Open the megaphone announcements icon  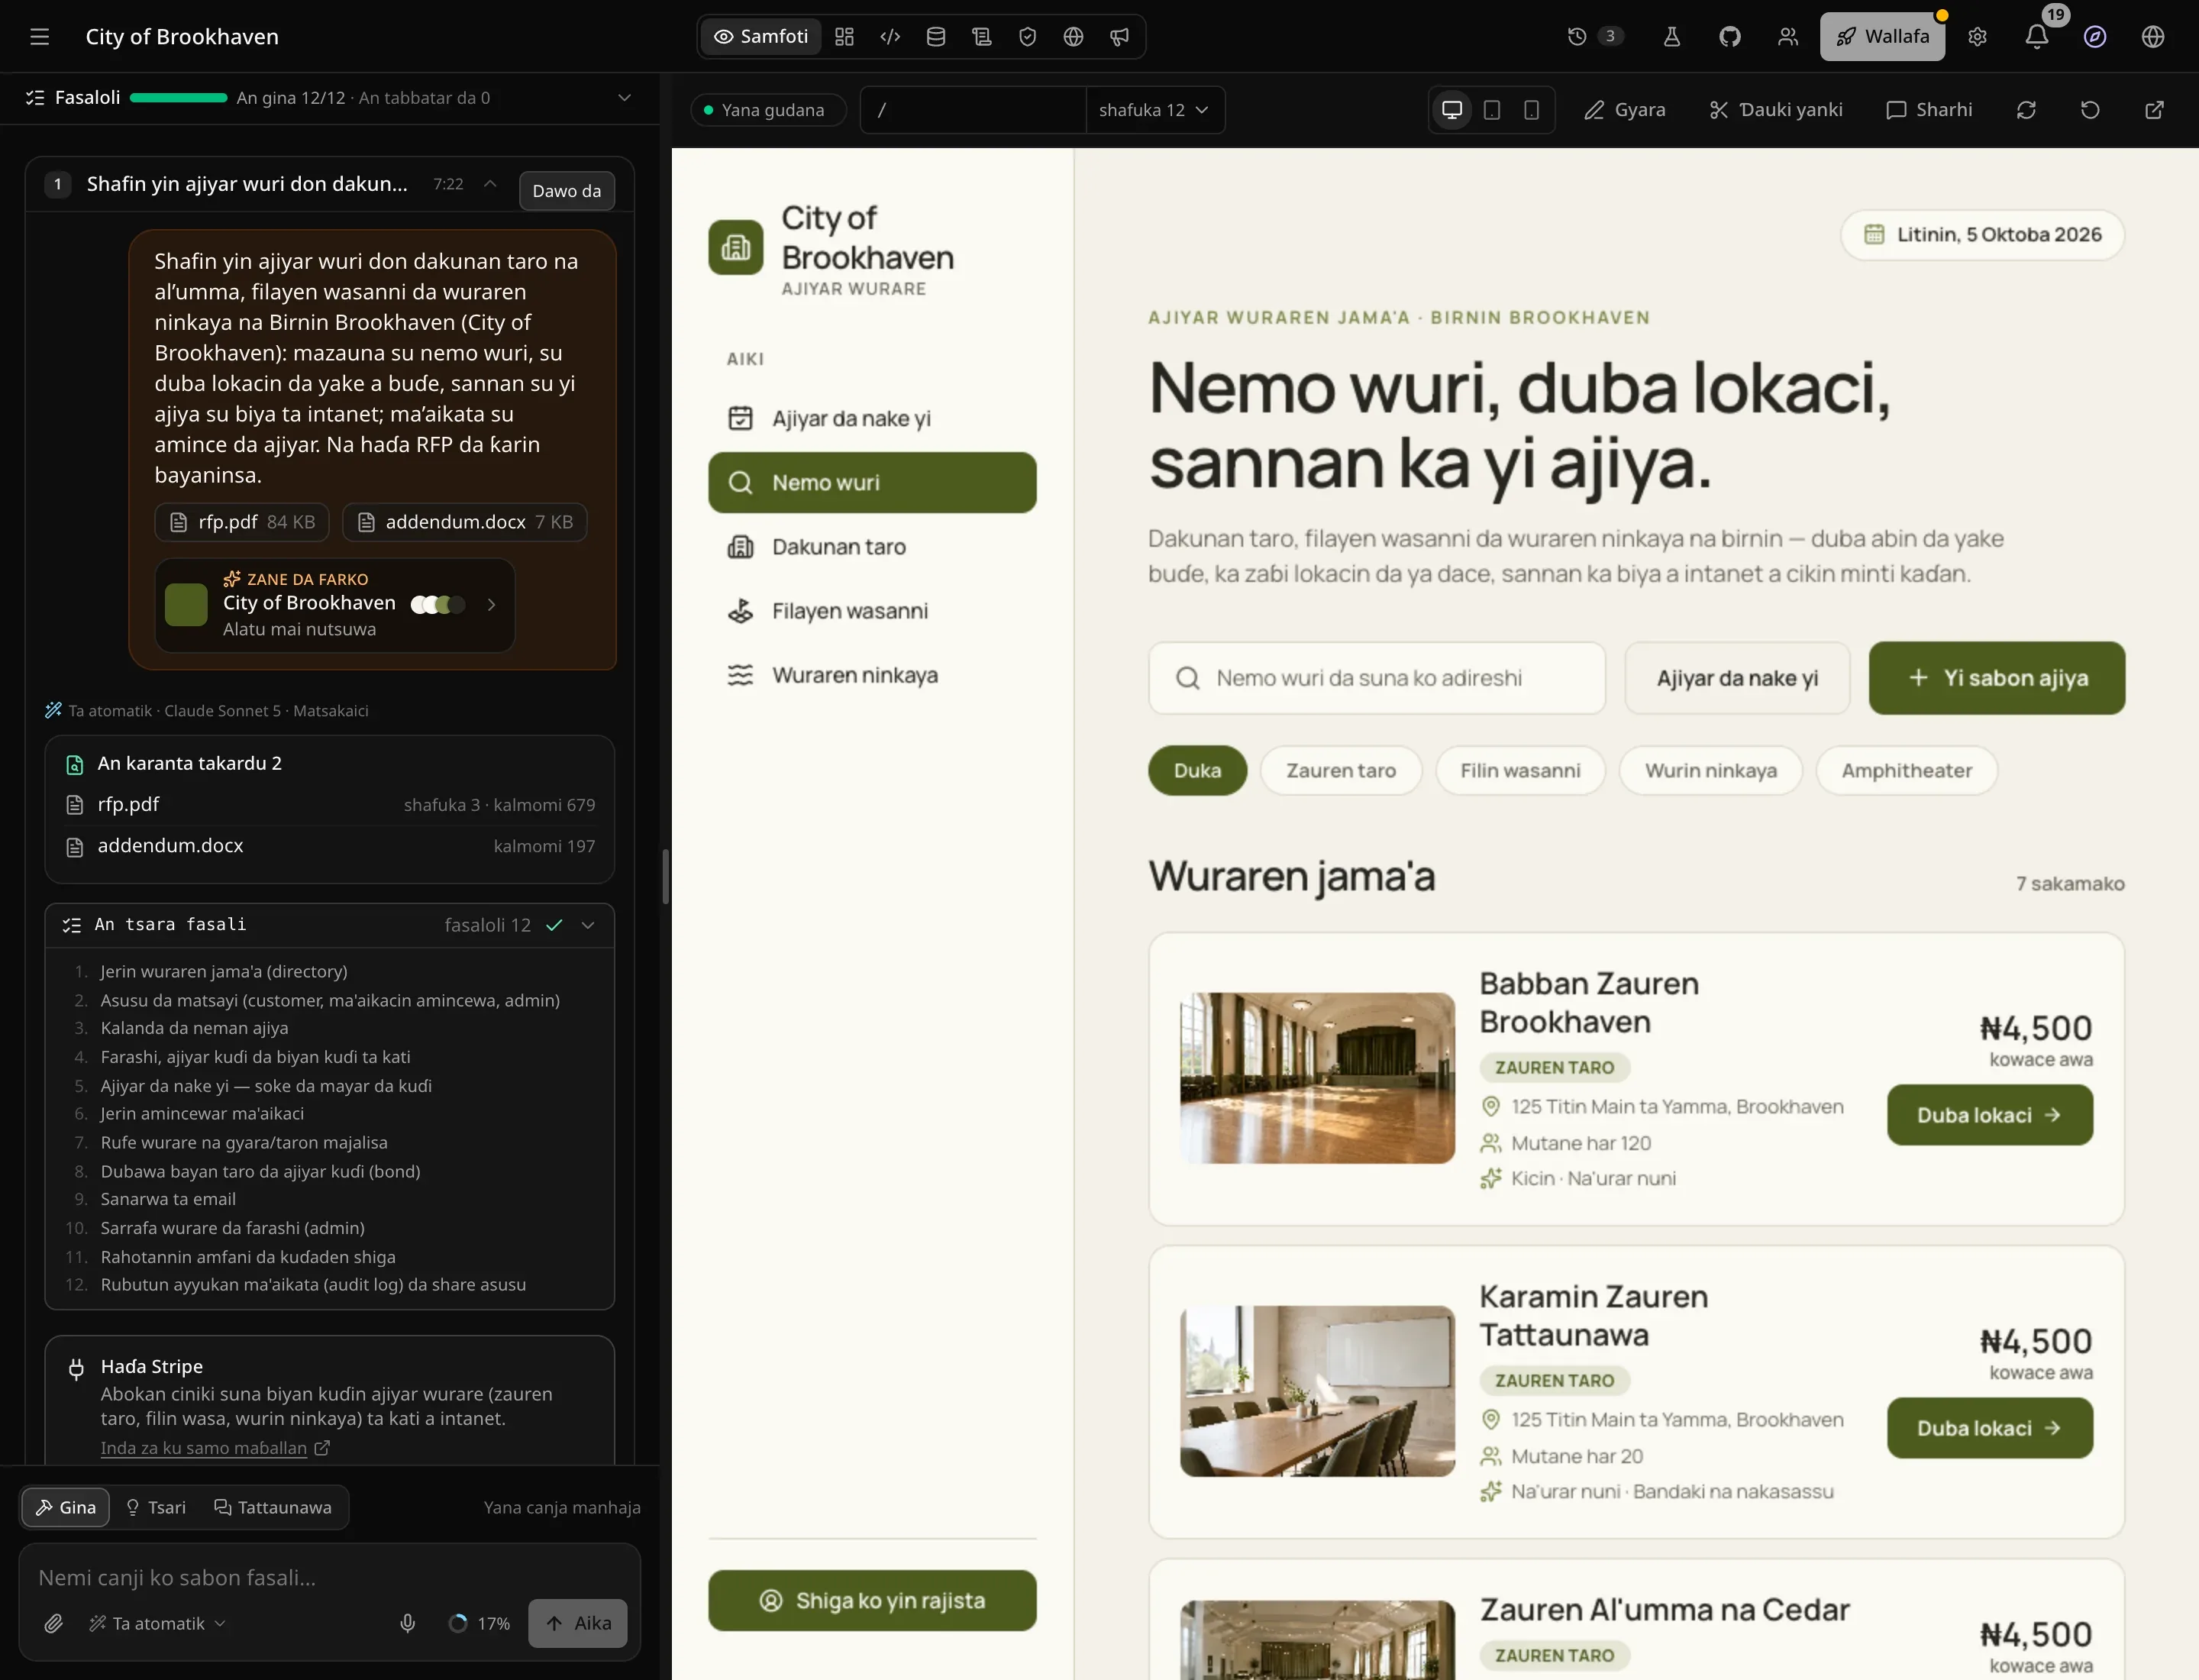pos(1119,37)
